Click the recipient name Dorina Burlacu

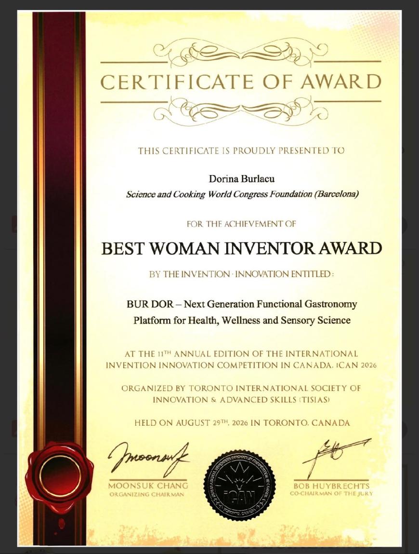[x=241, y=179]
